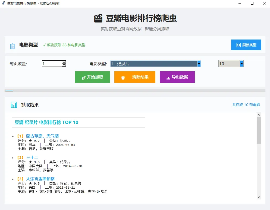Decrease 每页数量 with the spinner down arrow
The width and height of the screenshot is (270, 210).
pyautogui.click(x=64, y=65)
